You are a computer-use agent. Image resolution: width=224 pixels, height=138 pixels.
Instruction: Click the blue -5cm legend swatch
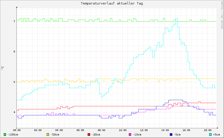(x=171, y=135)
